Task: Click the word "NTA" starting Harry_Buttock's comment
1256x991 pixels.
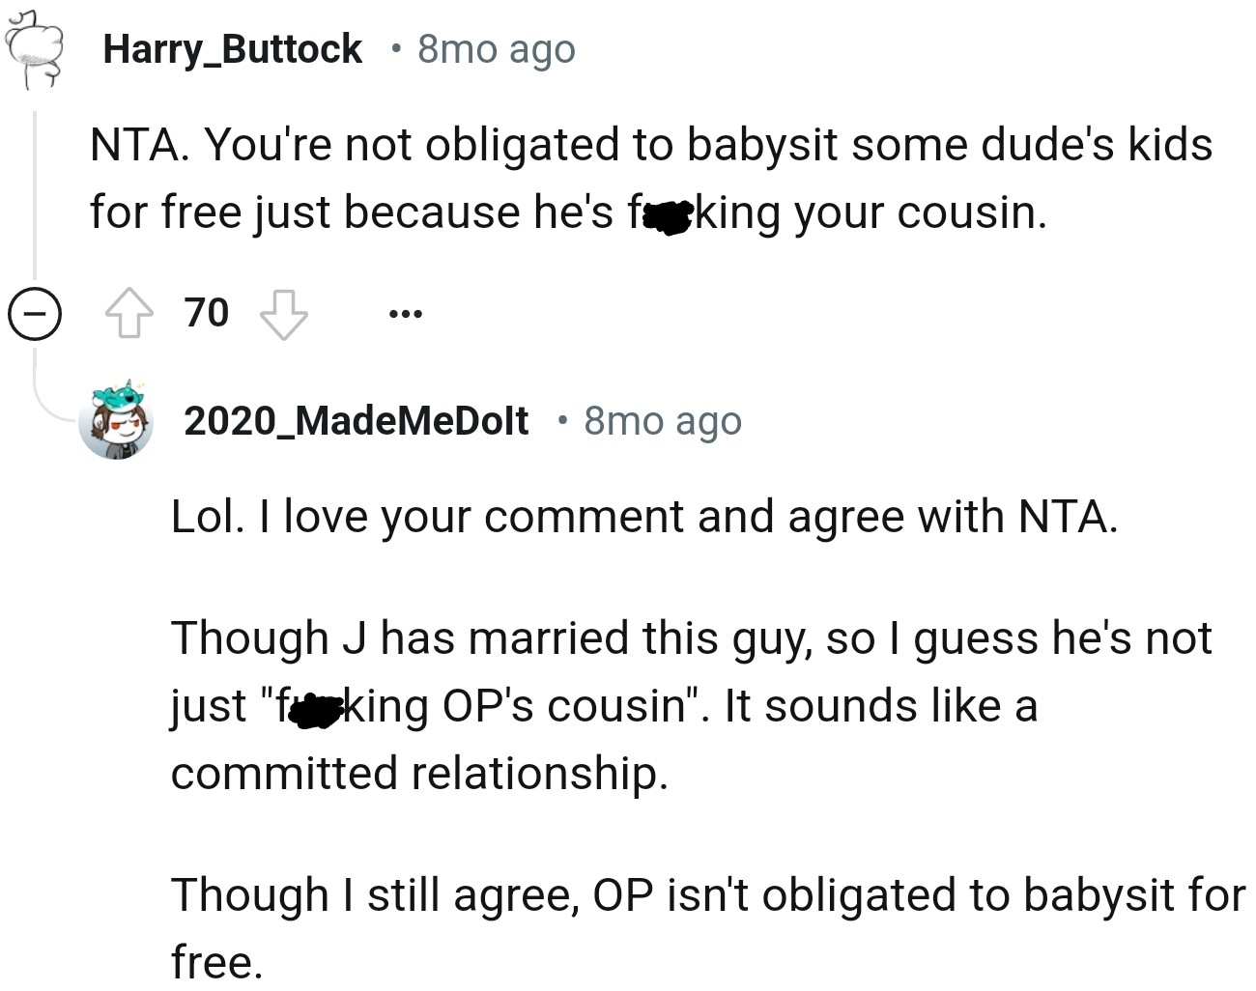Action: click(x=132, y=145)
